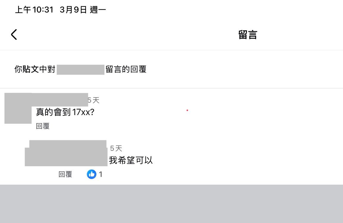Tap the blue thumbs-up like icon
This screenshot has width=343, height=223.
click(x=92, y=174)
